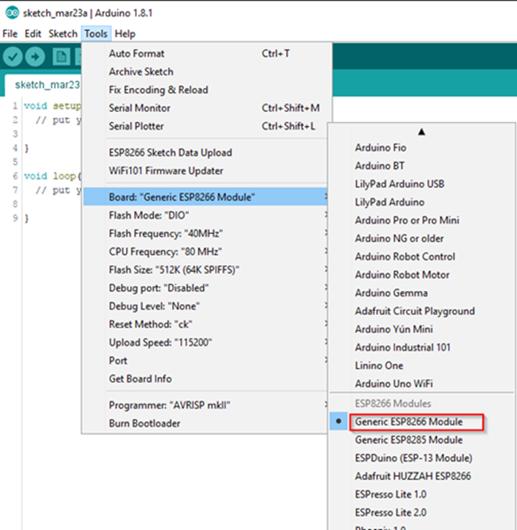Launch Serial Monitor from Tools menu
Image resolution: width=517 pixels, height=530 pixels.
click(139, 108)
